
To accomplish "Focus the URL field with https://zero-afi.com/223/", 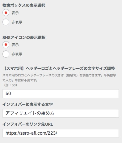I will [61, 133].
